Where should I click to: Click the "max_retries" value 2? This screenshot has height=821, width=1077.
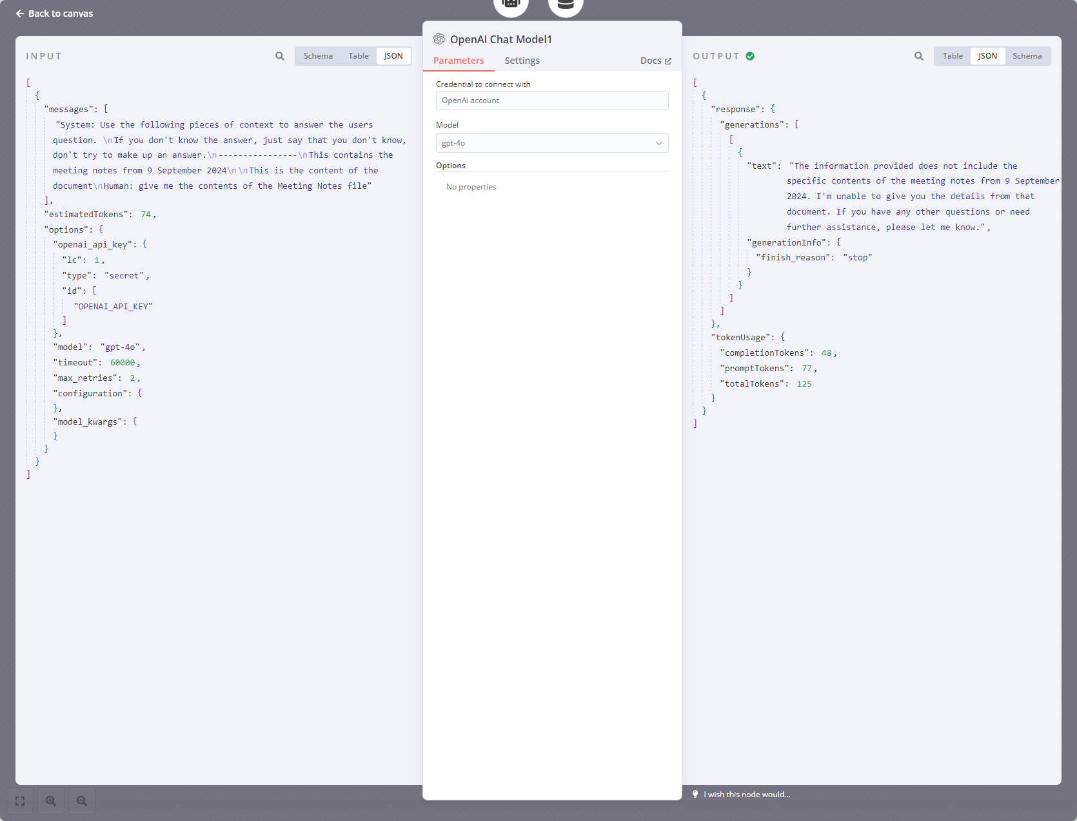(x=132, y=378)
